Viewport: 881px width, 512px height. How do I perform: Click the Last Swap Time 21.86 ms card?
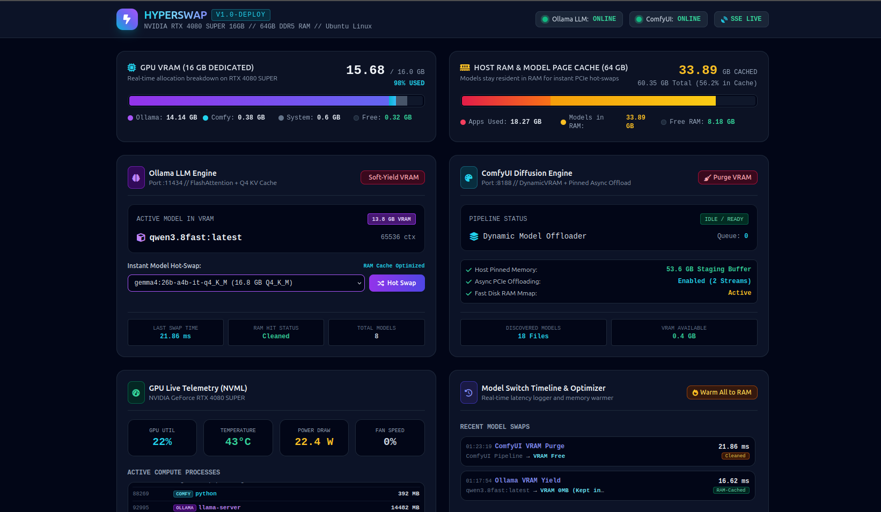pyautogui.click(x=175, y=332)
